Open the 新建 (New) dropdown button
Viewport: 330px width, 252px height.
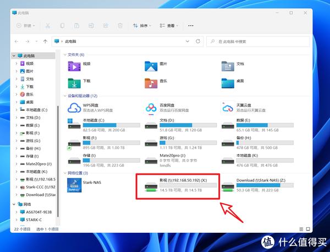tap(26, 26)
